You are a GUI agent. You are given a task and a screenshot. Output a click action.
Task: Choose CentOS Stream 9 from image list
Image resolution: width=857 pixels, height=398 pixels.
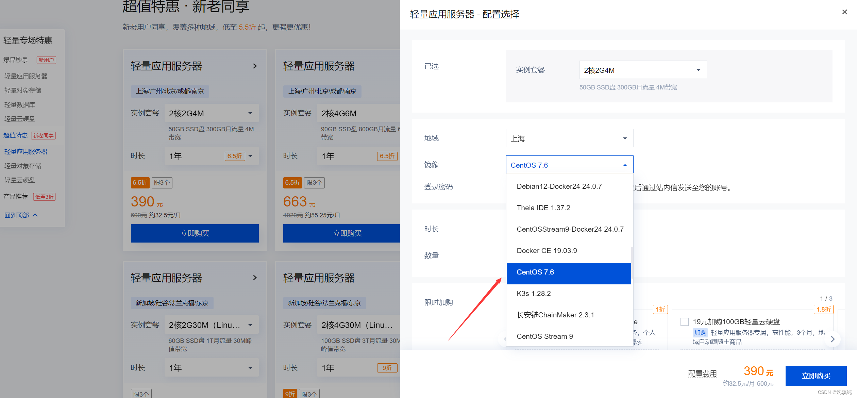click(x=544, y=336)
